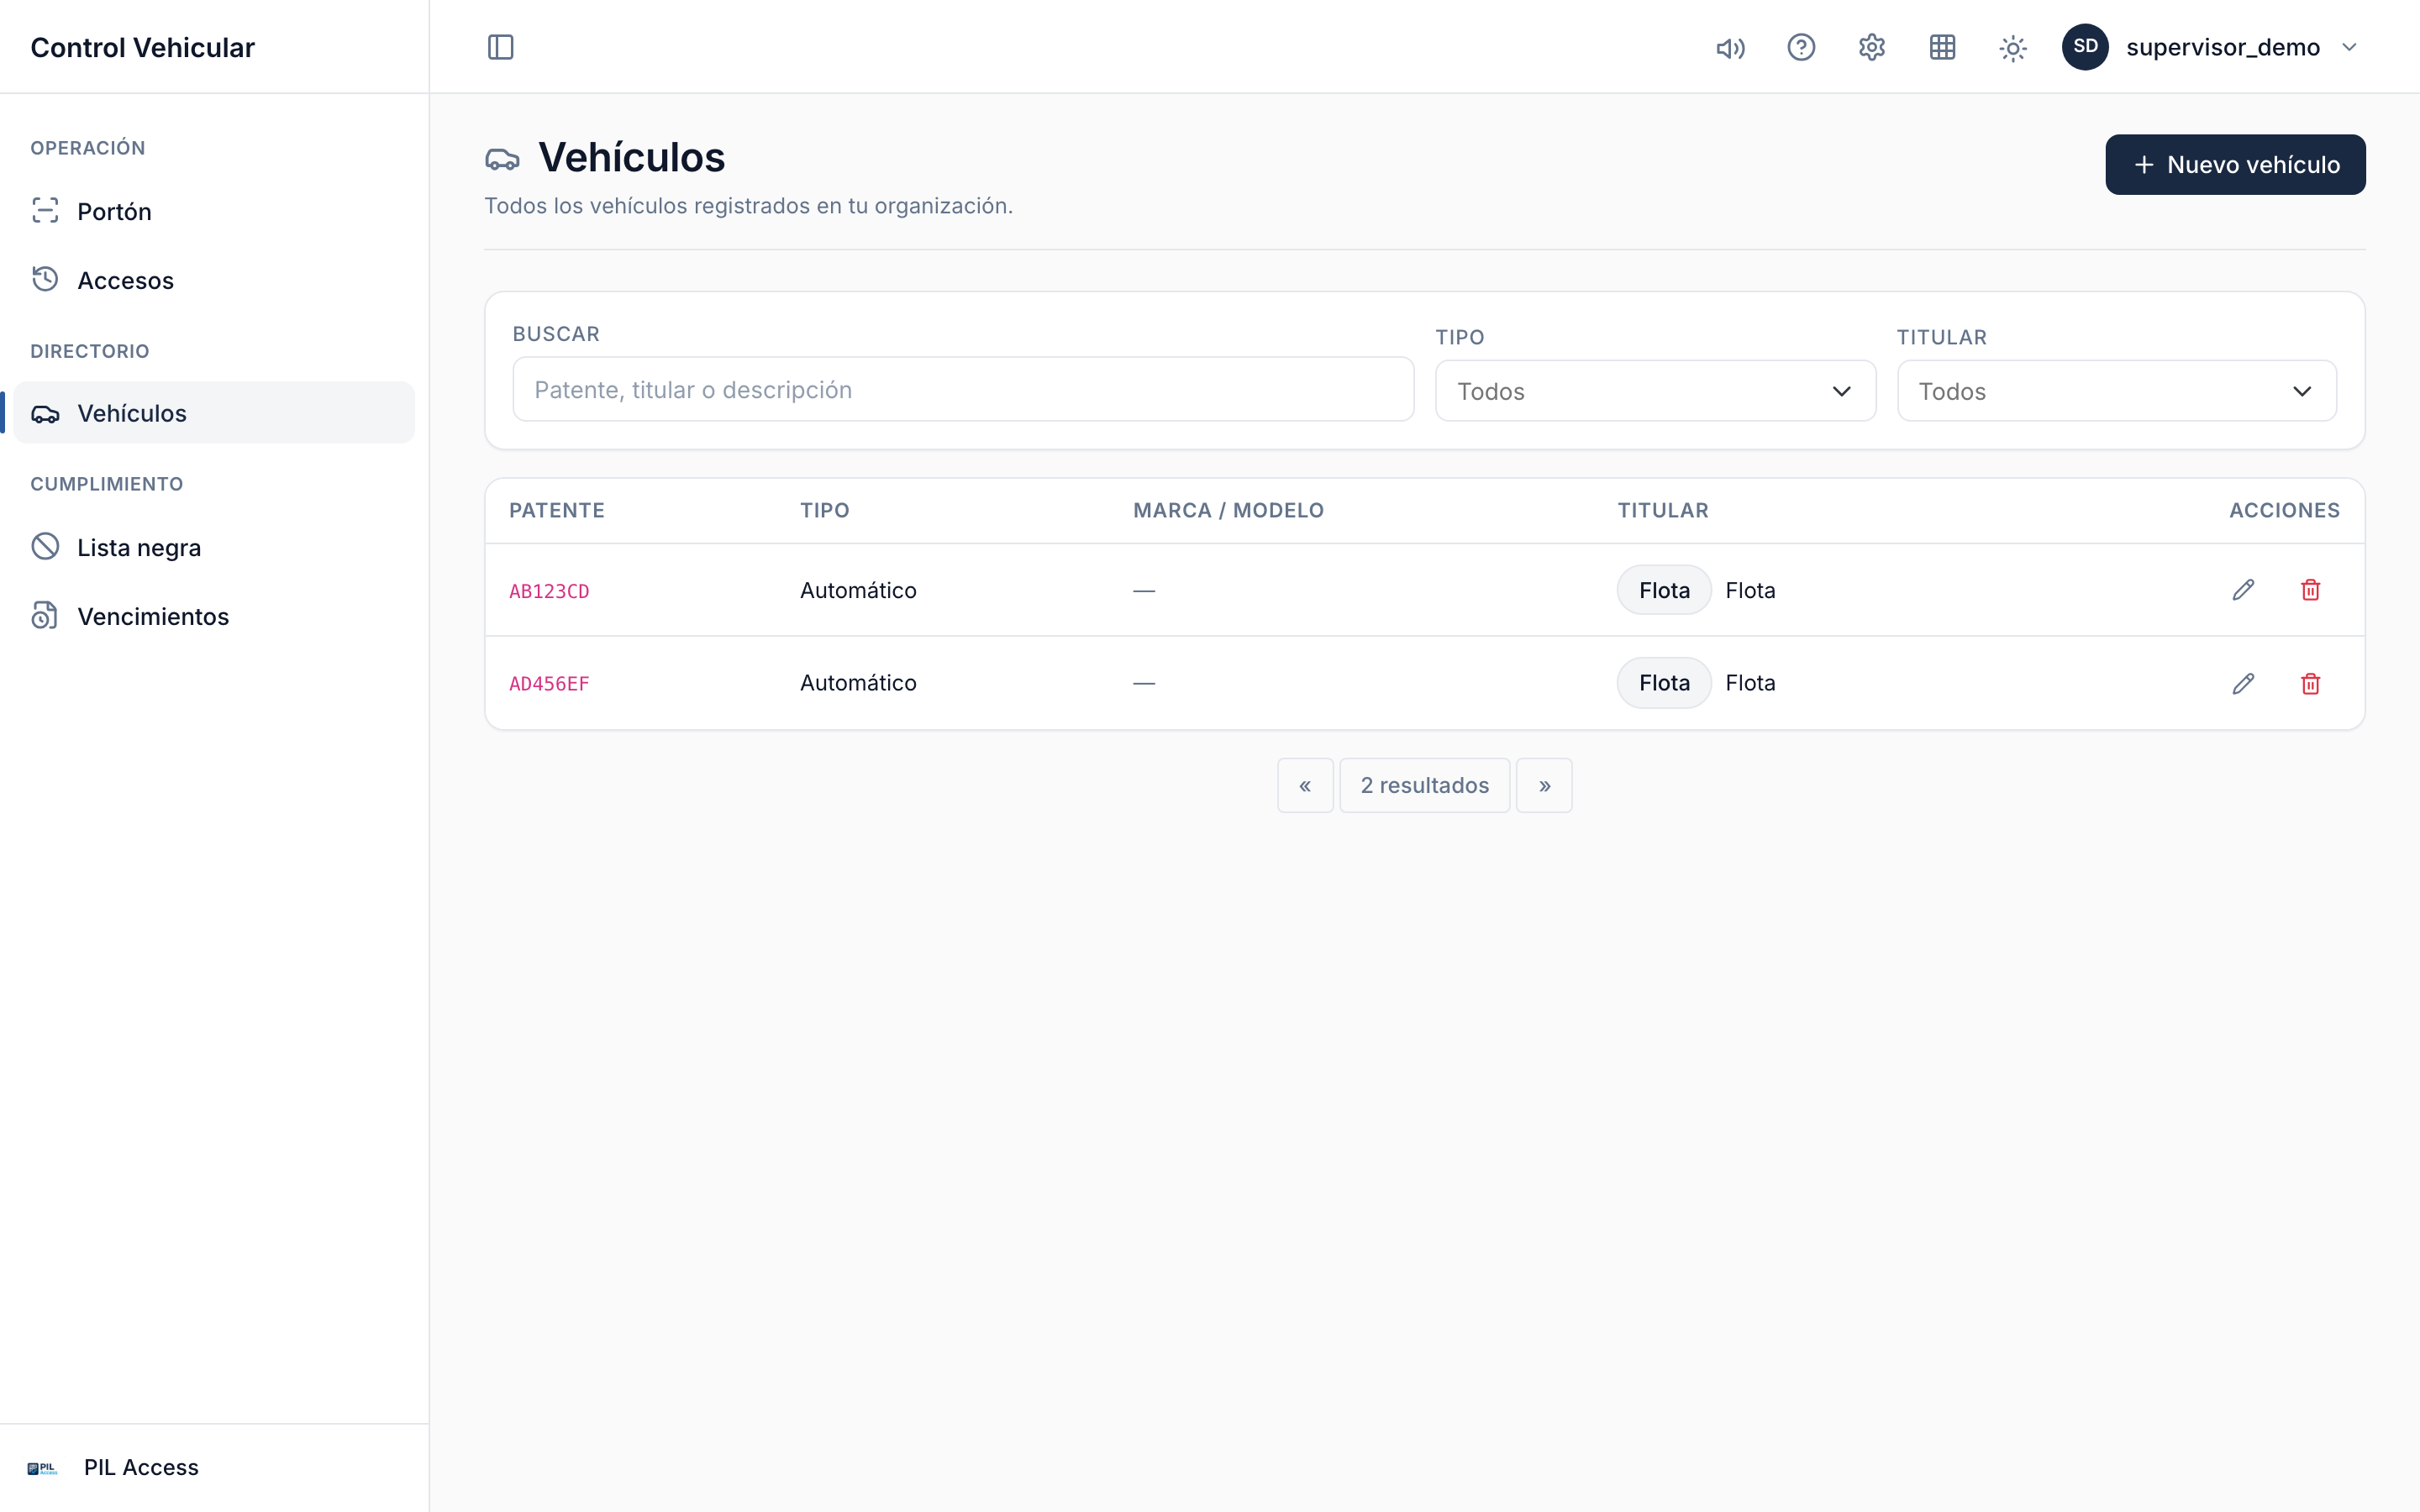Screen dimensions: 2420x1512
Task: Click the 2 resultados pagination label
Action: (x=1425, y=785)
